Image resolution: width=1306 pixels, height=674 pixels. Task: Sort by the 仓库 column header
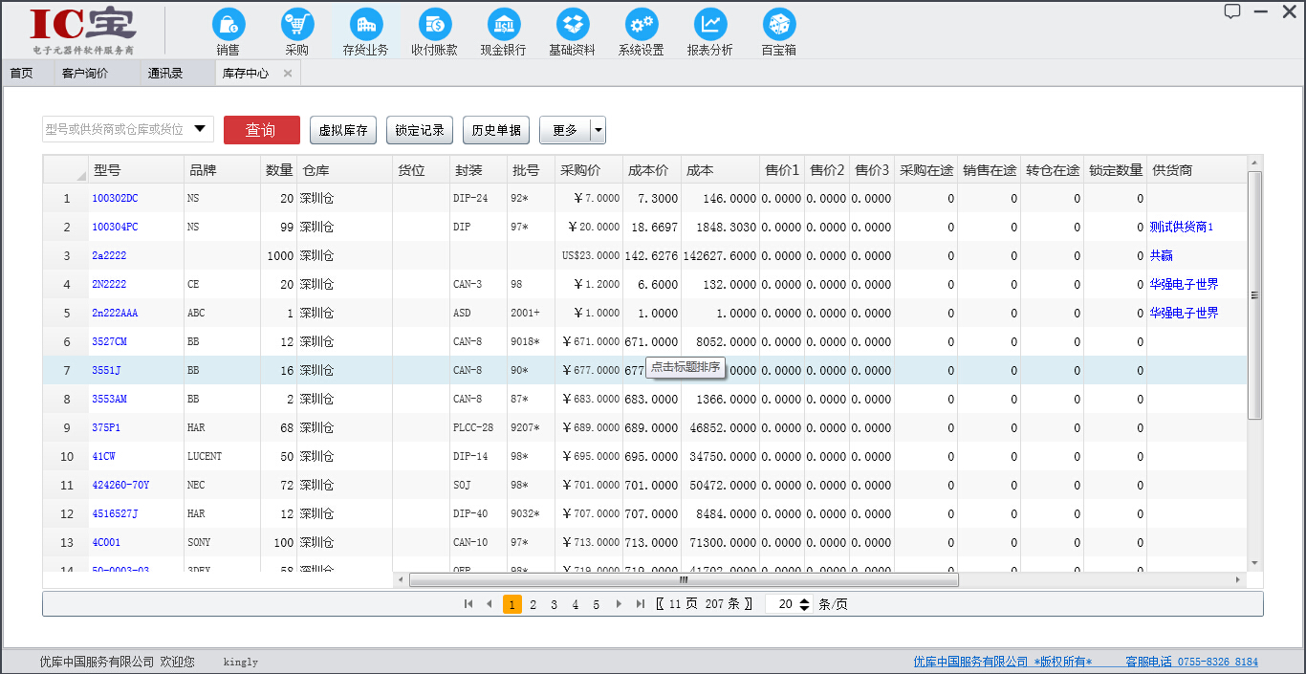tap(345, 170)
